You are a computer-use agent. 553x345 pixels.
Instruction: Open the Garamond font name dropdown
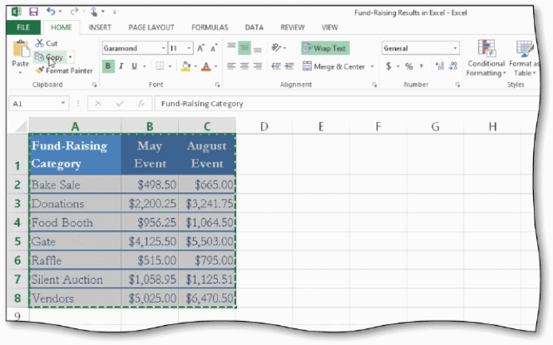pos(164,49)
